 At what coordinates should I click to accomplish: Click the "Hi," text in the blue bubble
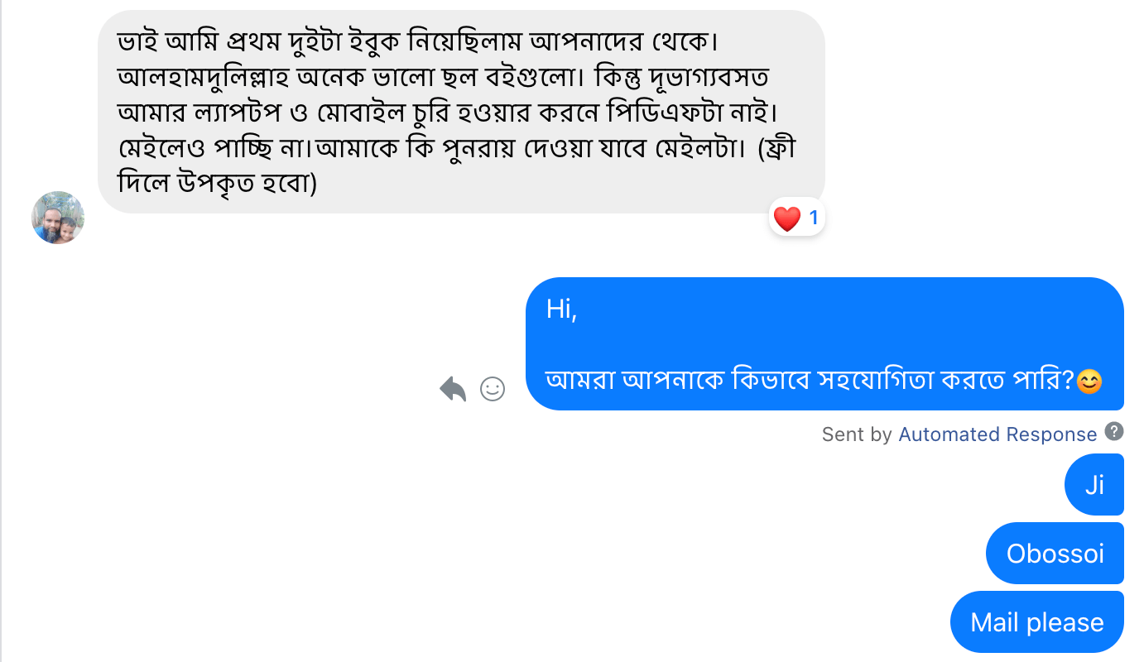coord(561,310)
